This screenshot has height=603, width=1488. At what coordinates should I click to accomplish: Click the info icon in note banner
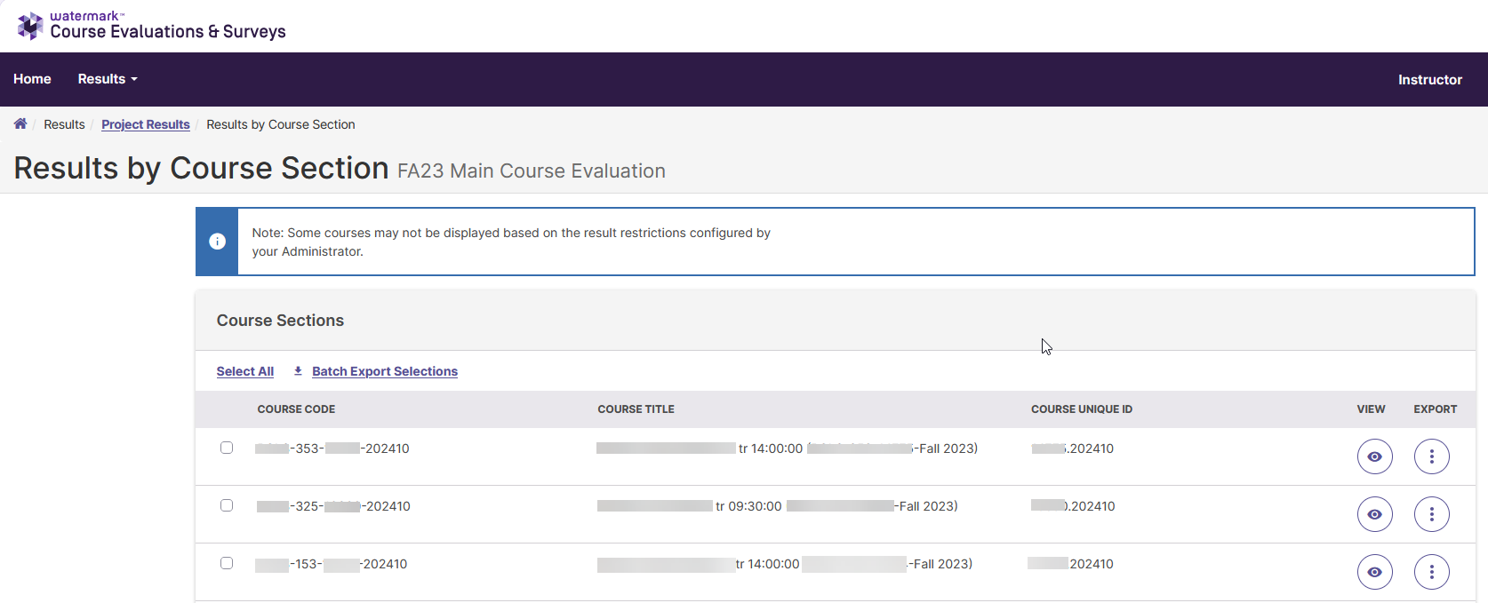coord(217,242)
